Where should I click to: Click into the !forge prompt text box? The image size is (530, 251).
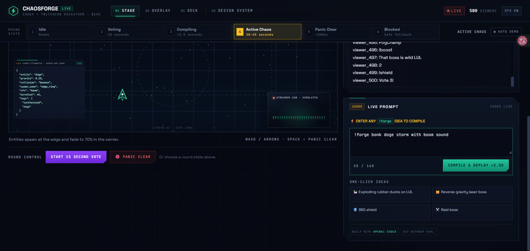pyautogui.click(x=431, y=142)
